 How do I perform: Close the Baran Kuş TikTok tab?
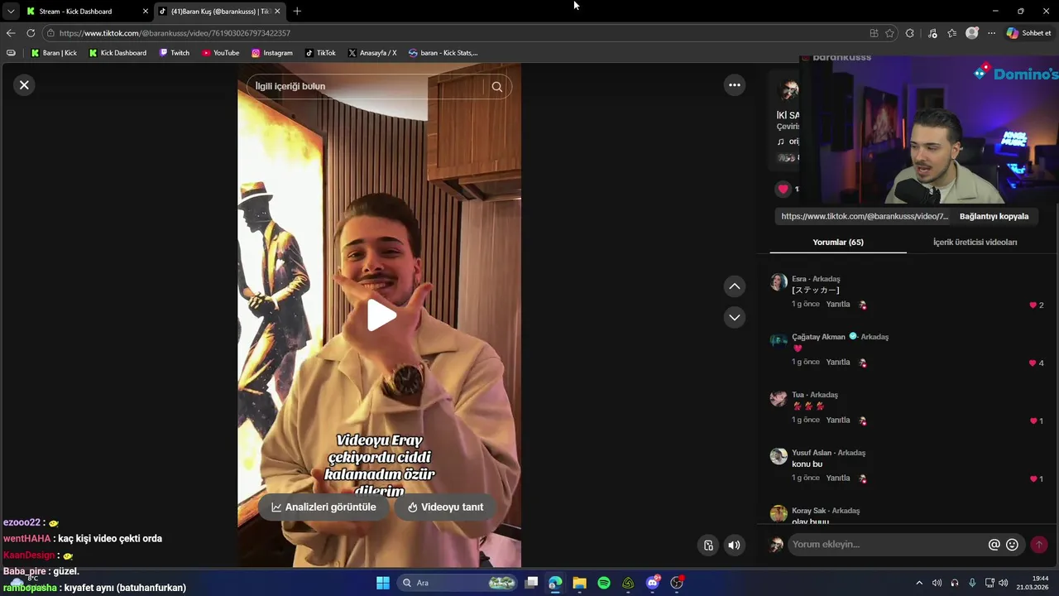point(277,12)
